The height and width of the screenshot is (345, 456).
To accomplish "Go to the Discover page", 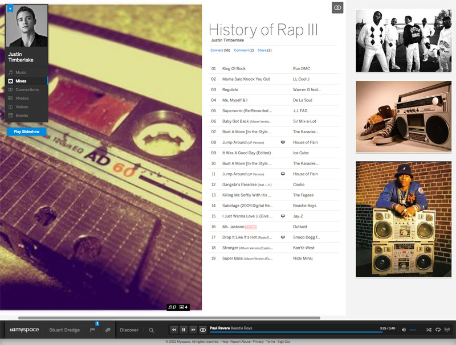I will pyautogui.click(x=129, y=330).
